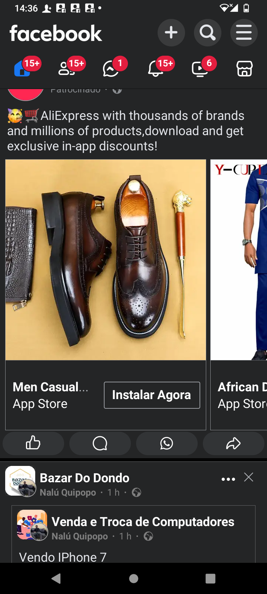The image size is (267, 594).
Task: Open three-dots options on Bazar post
Action: (228, 479)
